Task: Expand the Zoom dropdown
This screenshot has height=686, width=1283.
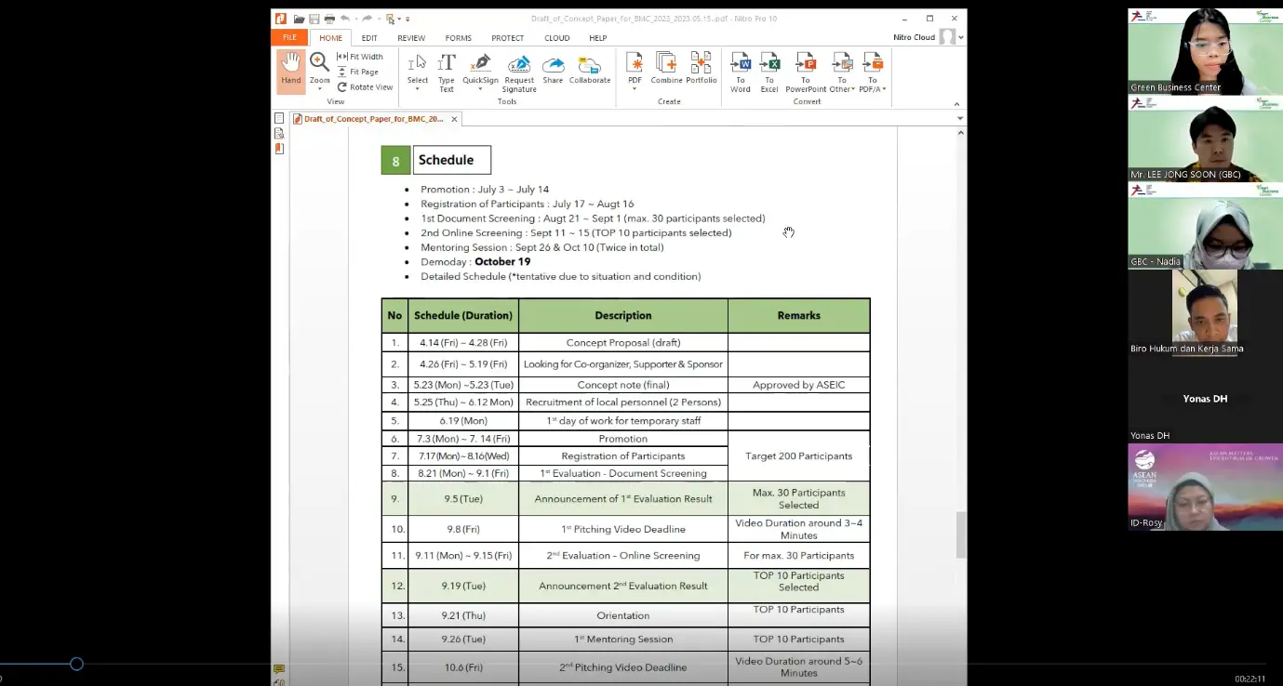Action: click(320, 89)
